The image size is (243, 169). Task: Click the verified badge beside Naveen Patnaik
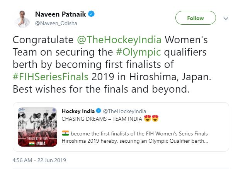(92, 14)
